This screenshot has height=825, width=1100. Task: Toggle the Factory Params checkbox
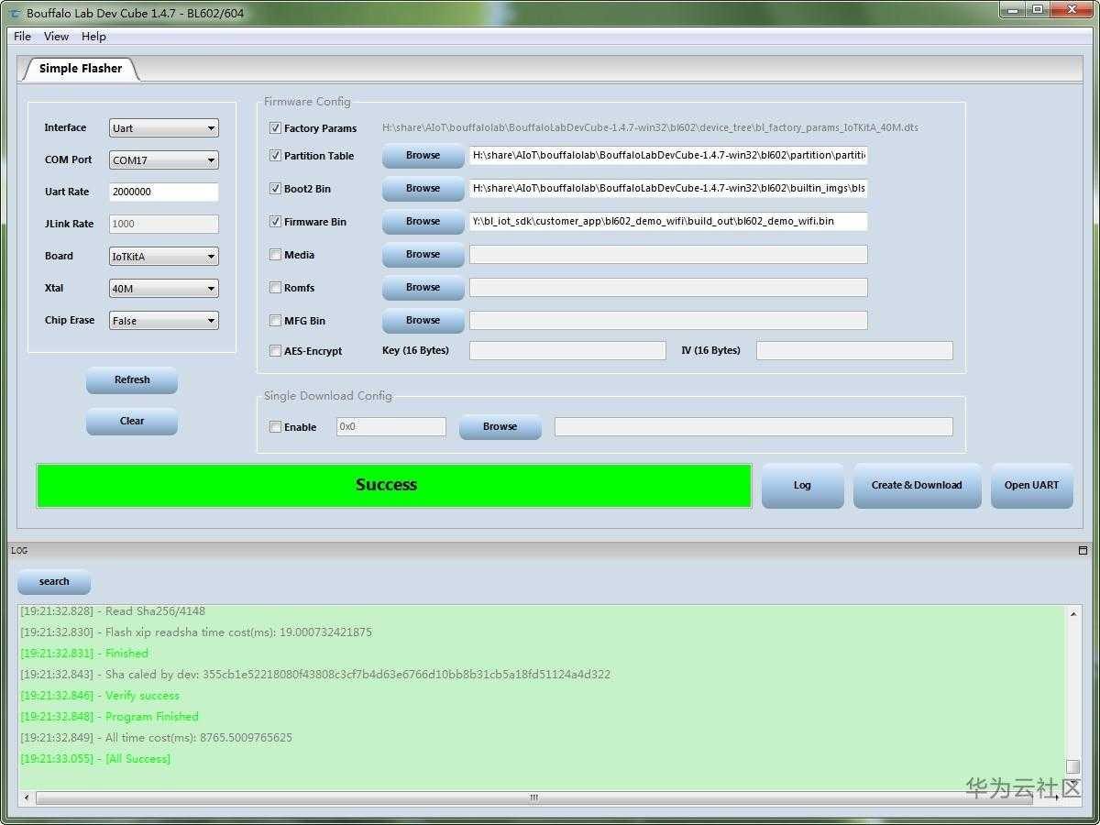pyautogui.click(x=275, y=128)
